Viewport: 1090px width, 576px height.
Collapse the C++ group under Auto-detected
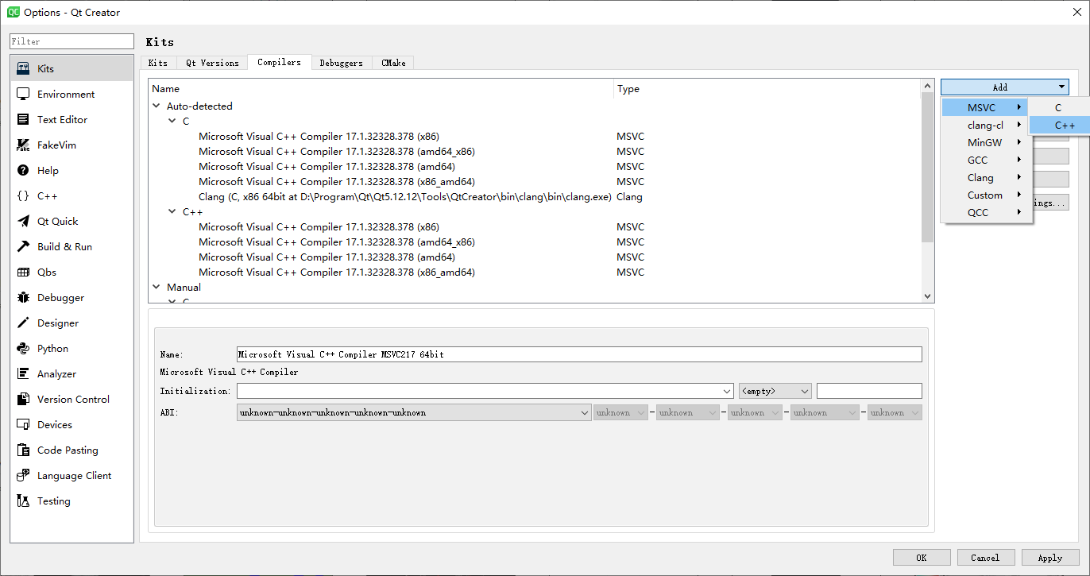(172, 211)
